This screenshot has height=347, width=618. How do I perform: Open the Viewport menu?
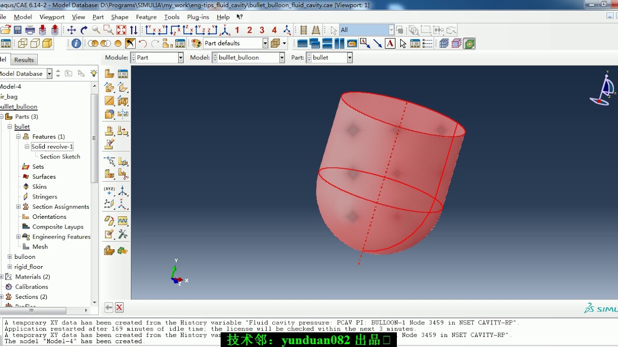(x=52, y=17)
